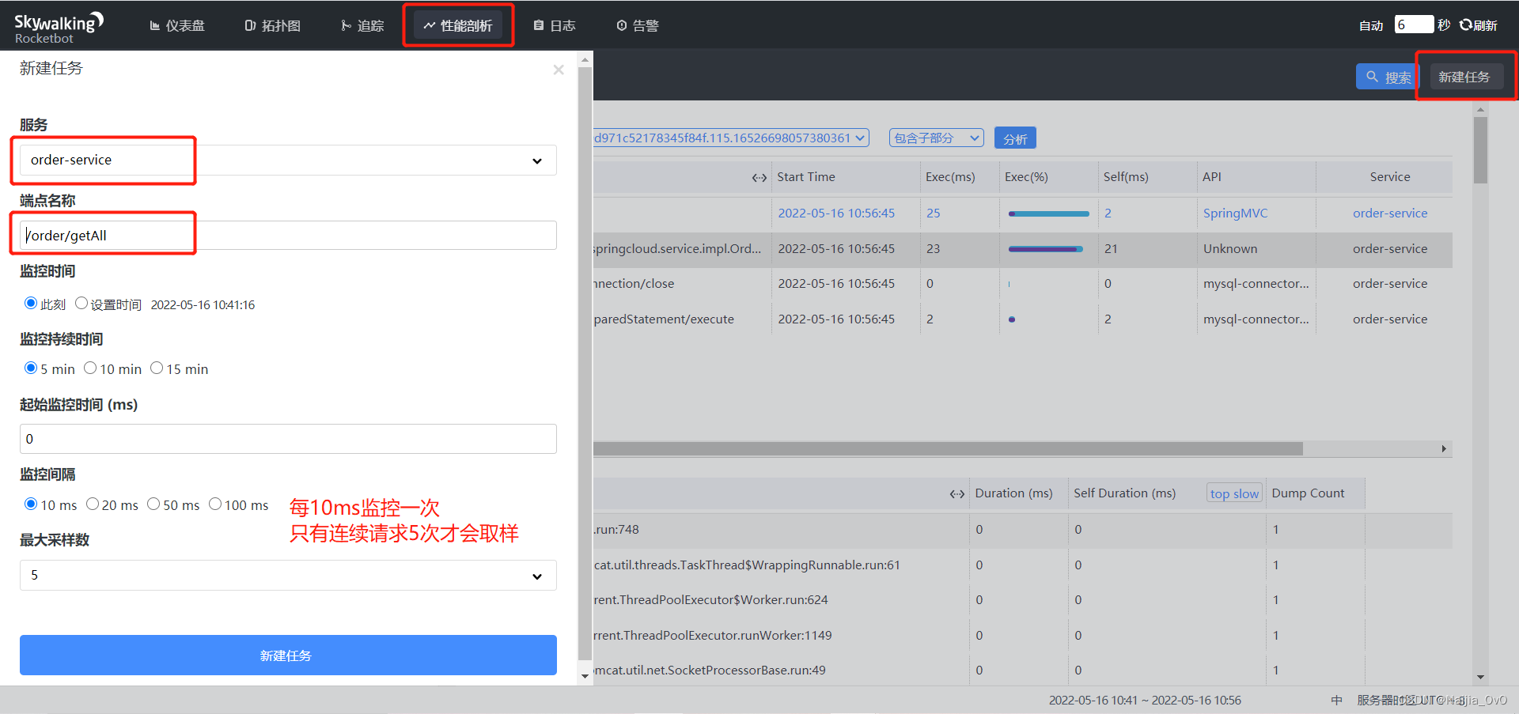Select 15 min monitoring duration

(157, 368)
